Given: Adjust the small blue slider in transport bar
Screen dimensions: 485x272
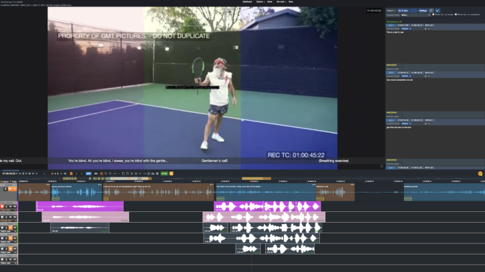Looking at the screenshot, I should click(44, 173).
